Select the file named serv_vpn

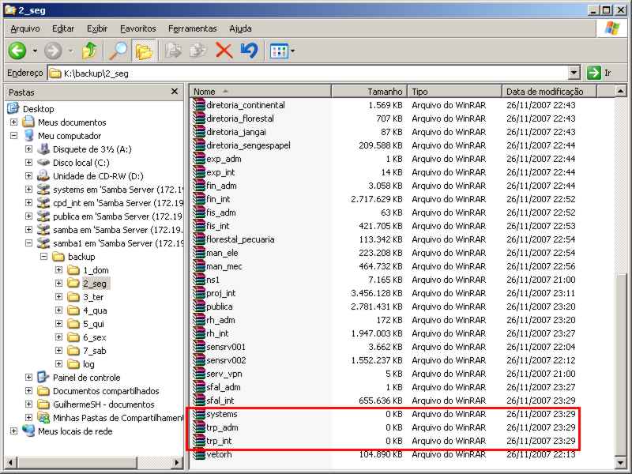(x=224, y=374)
